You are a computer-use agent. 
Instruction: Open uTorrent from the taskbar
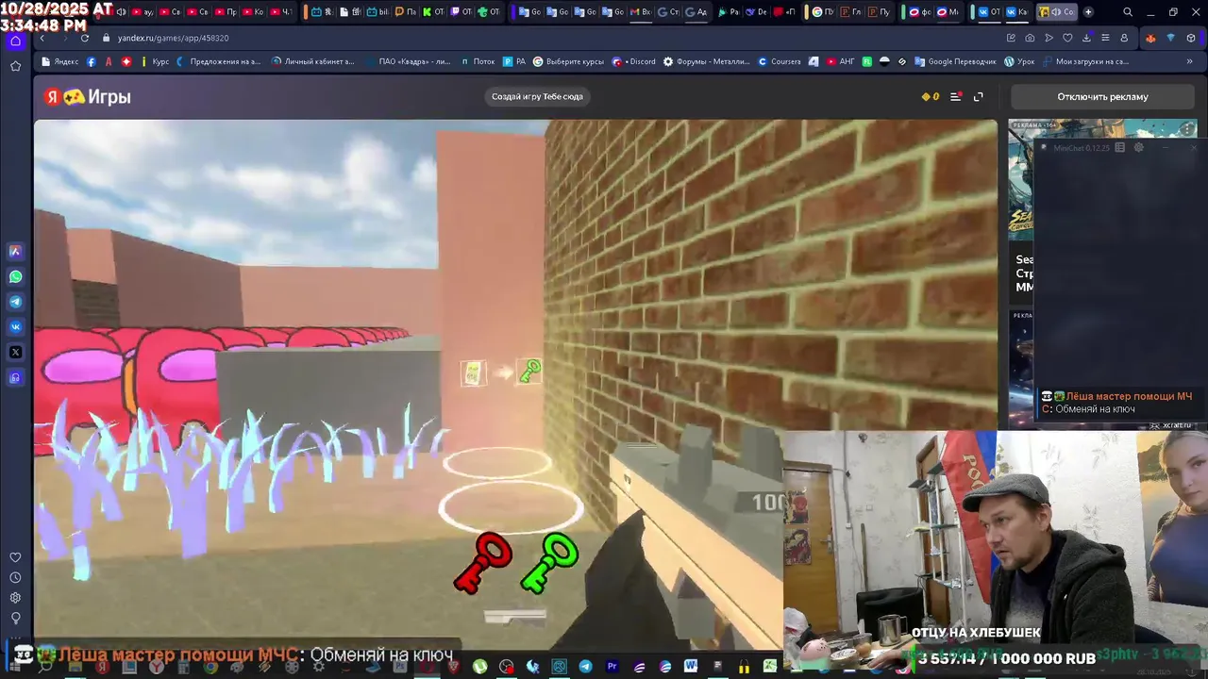click(479, 667)
